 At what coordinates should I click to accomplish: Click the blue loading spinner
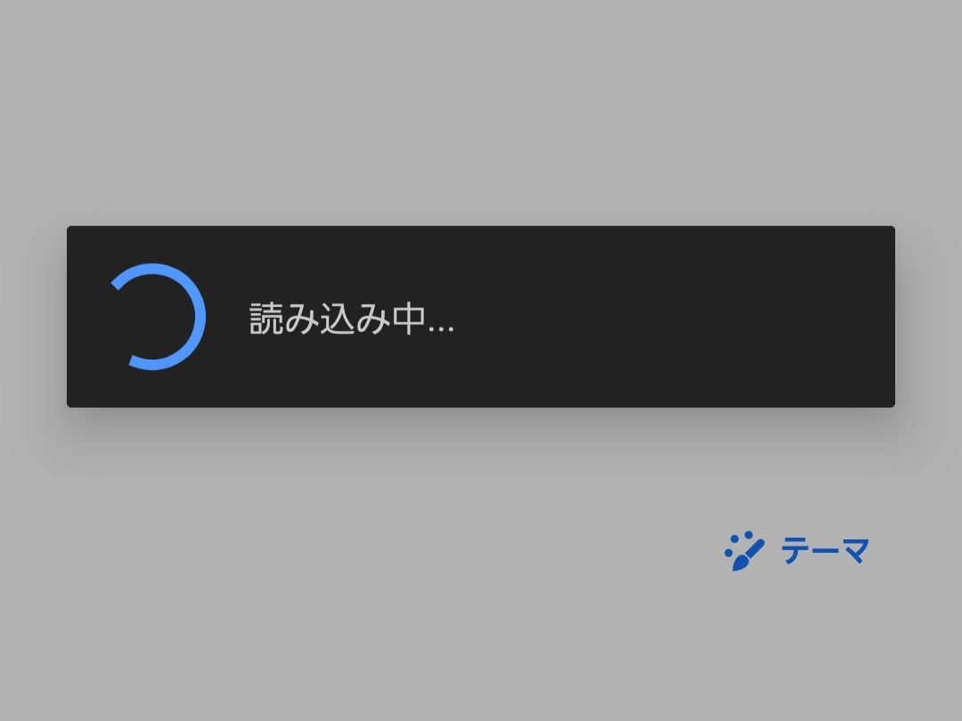coord(158,316)
